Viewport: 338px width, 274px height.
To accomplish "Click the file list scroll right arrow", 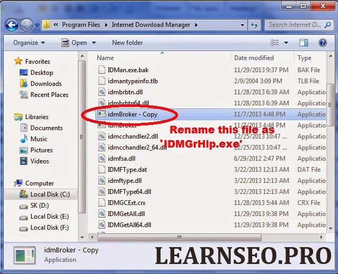I will pyautogui.click(x=322, y=237).
